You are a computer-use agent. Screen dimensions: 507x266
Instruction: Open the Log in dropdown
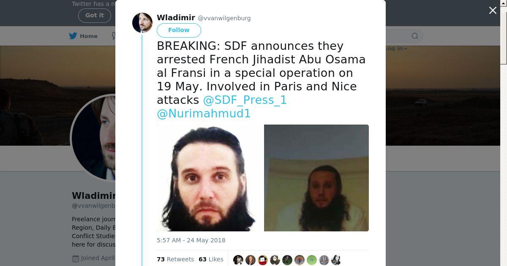(x=396, y=49)
